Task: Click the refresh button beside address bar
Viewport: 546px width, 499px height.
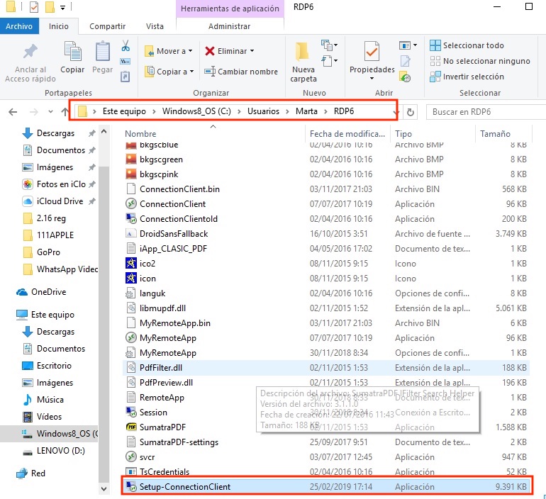Action: [x=411, y=112]
